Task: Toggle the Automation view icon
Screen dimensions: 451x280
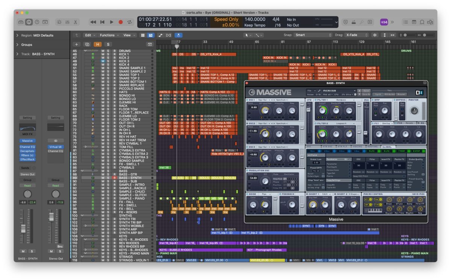Action: (161, 35)
